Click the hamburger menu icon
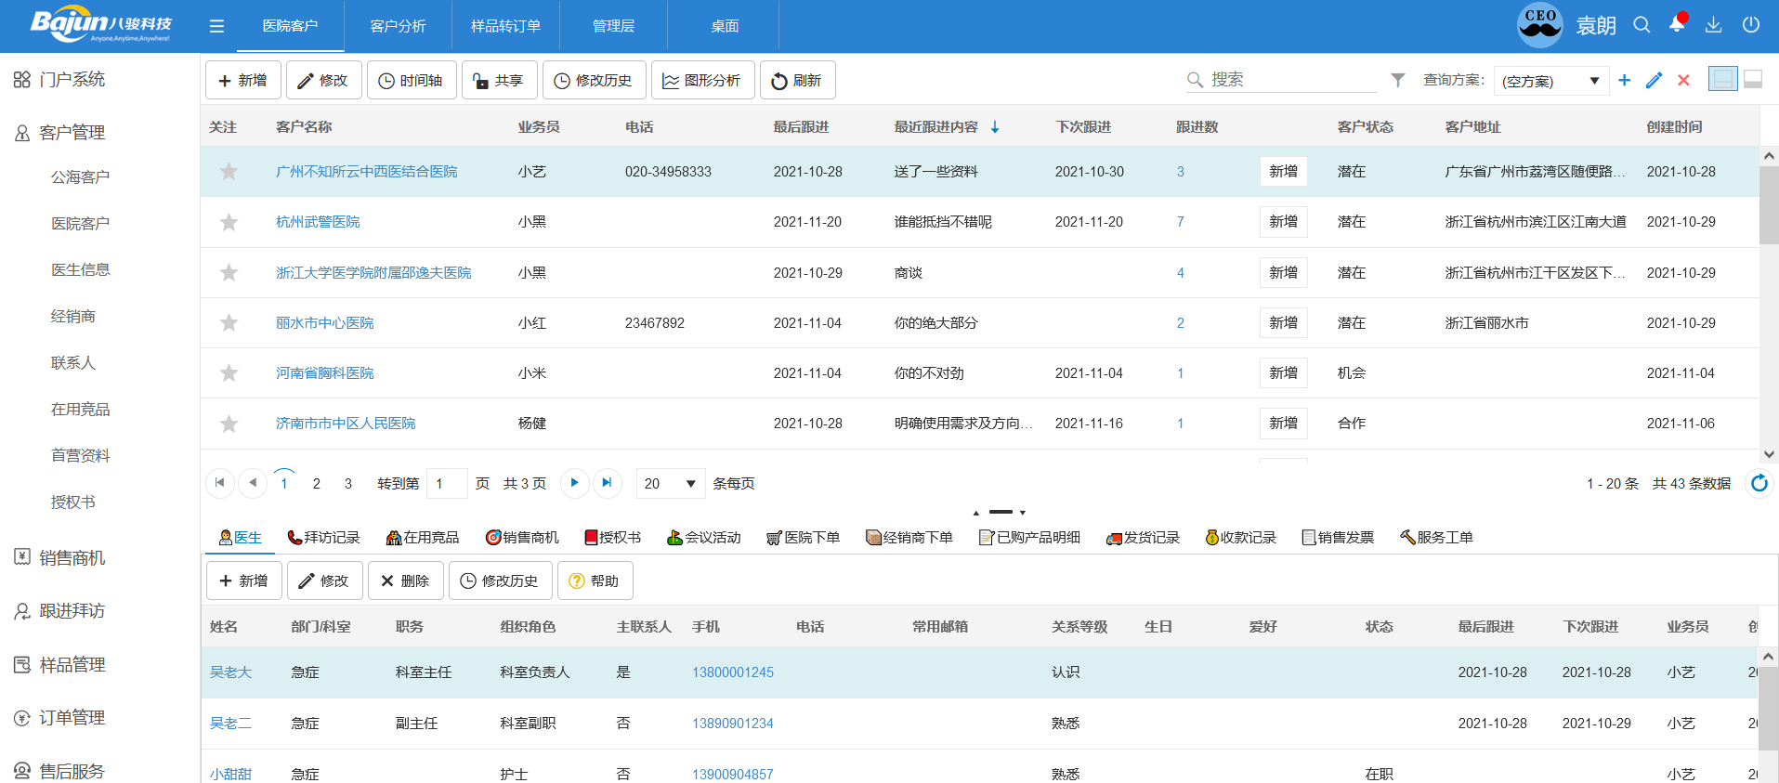 [216, 26]
